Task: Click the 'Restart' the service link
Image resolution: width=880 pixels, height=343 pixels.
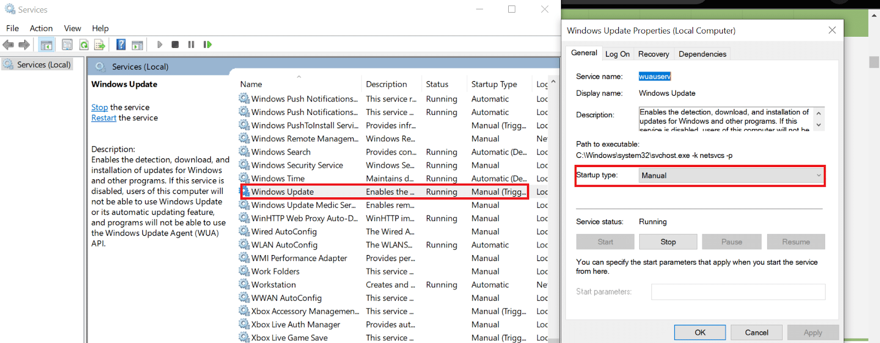Action: point(104,118)
